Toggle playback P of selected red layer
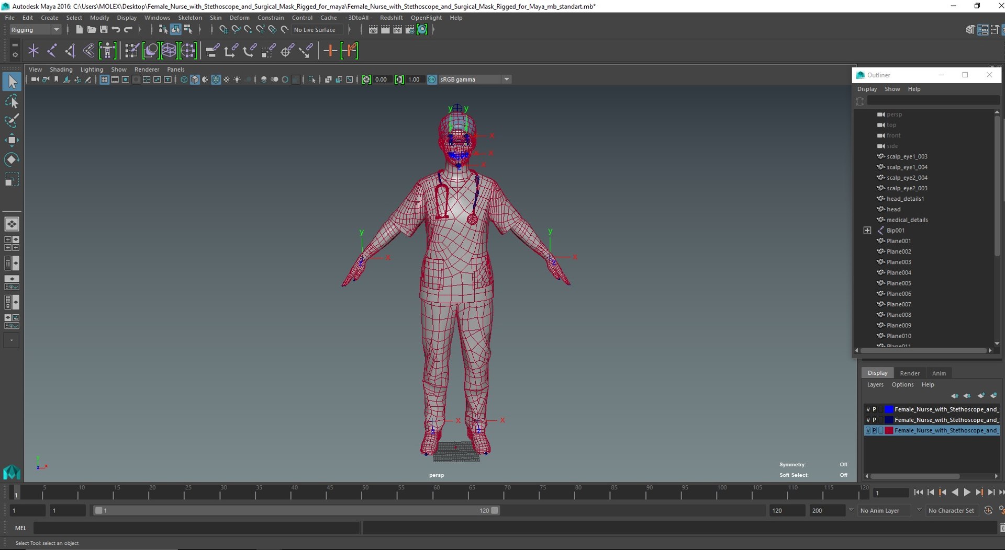Viewport: 1005px width, 550px height. pyautogui.click(x=874, y=430)
